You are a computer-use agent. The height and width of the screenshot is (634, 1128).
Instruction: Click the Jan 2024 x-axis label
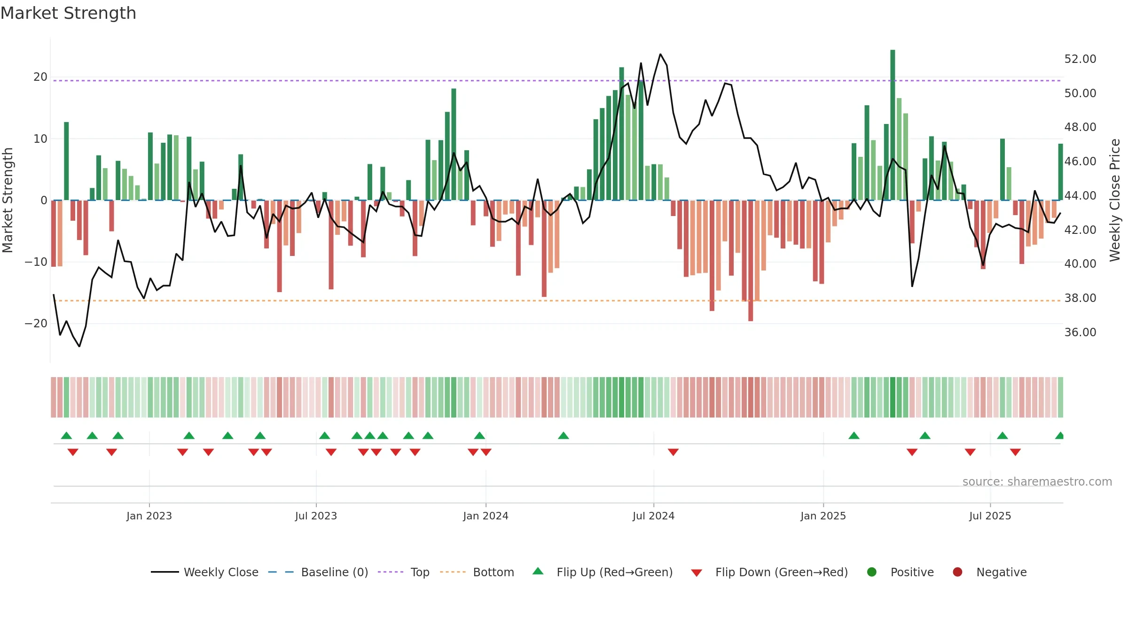click(x=486, y=516)
